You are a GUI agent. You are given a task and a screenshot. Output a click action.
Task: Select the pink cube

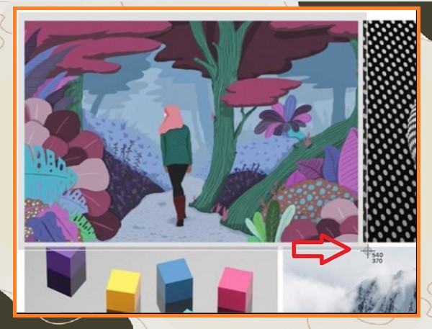pos(235,290)
